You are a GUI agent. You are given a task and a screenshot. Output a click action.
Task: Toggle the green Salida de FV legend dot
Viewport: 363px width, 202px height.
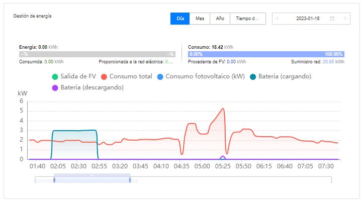tap(55, 77)
